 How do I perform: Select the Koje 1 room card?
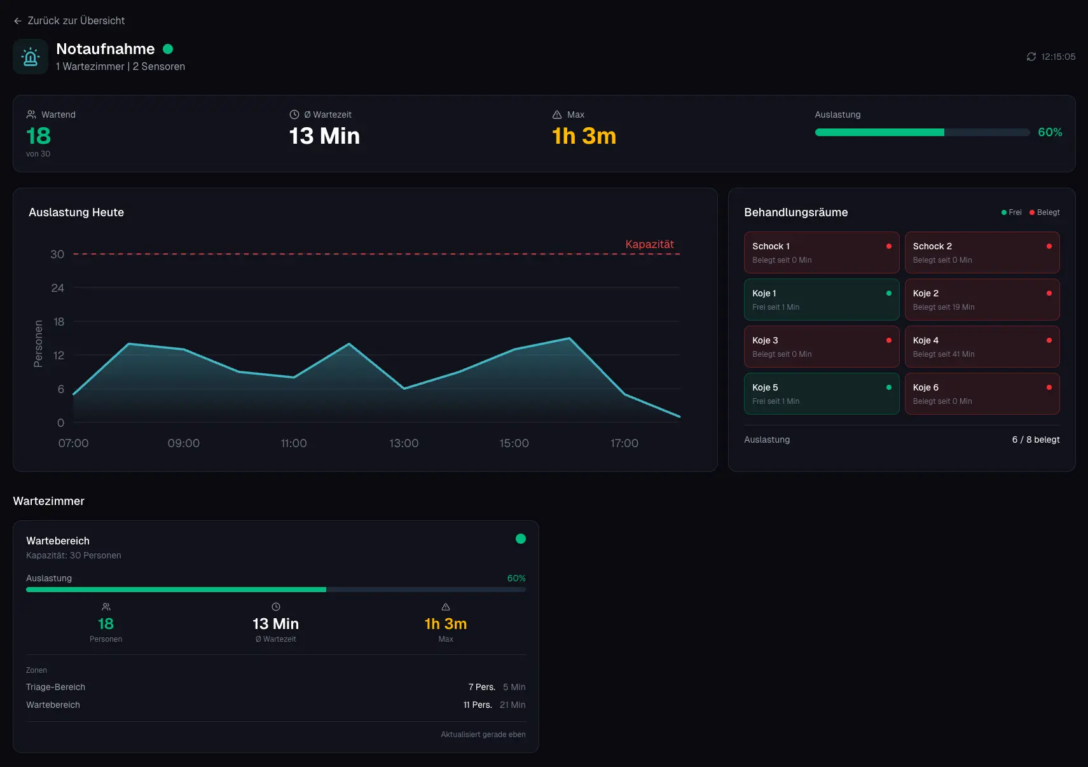coord(821,300)
